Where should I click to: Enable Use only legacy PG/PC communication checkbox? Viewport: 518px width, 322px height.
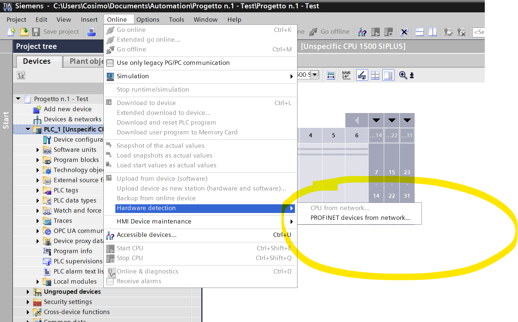[x=110, y=63]
